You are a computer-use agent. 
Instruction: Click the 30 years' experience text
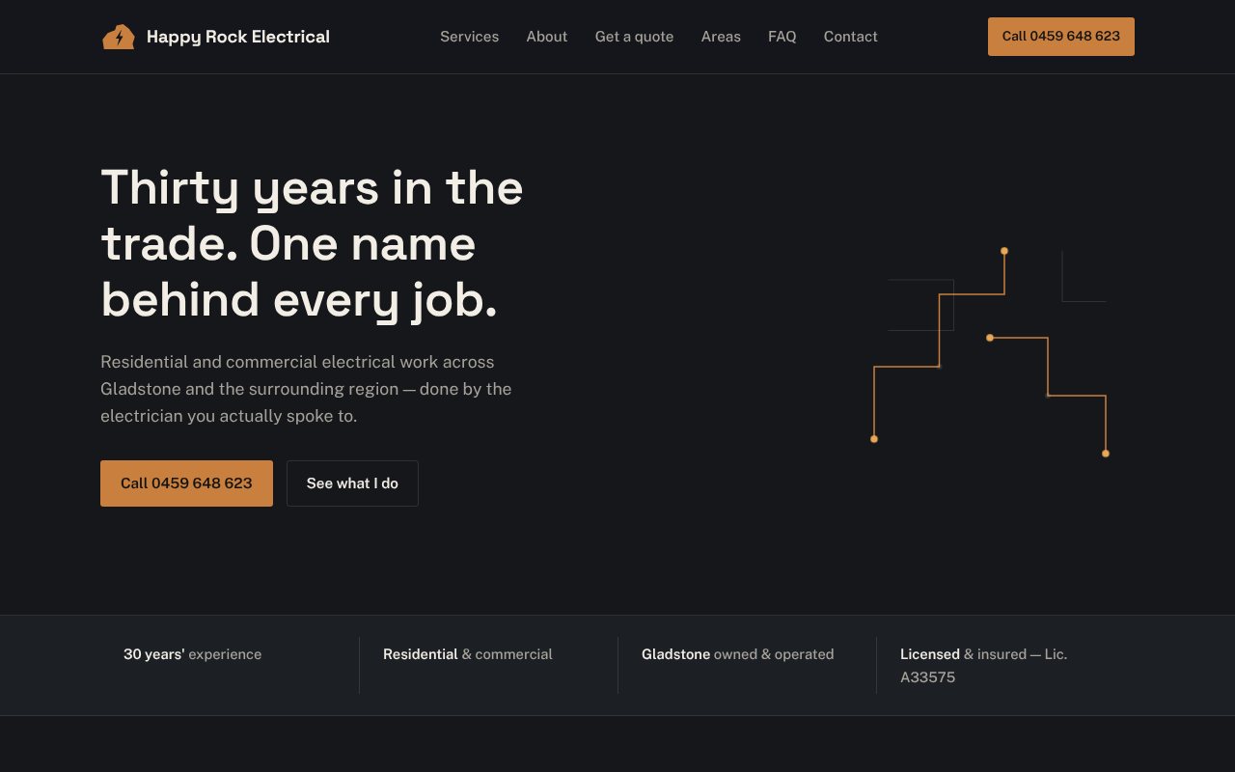click(192, 654)
